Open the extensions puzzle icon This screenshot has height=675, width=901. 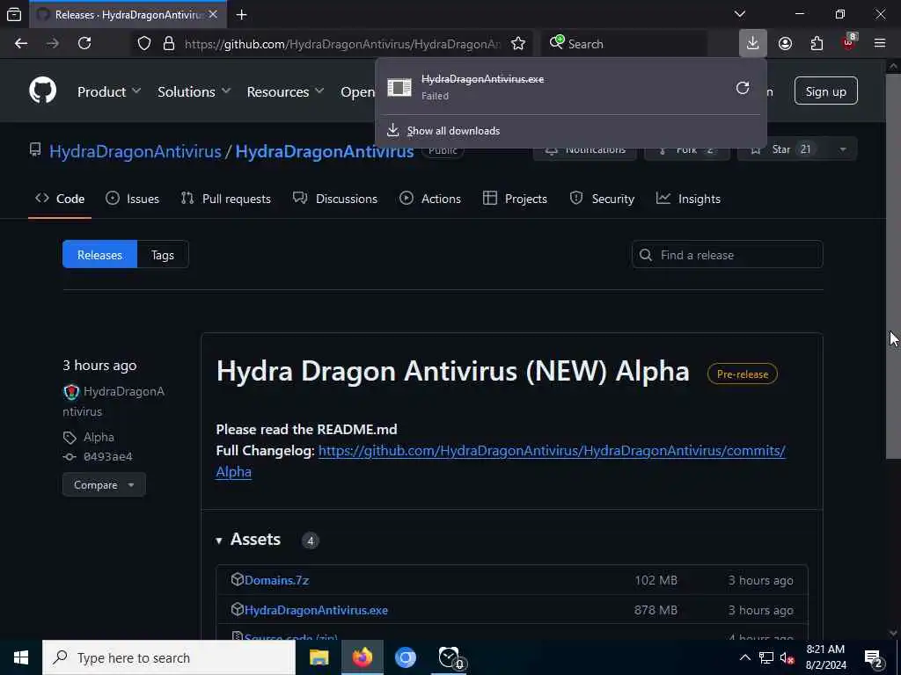(817, 44)
